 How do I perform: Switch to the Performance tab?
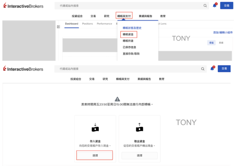[x=104, y=24]
